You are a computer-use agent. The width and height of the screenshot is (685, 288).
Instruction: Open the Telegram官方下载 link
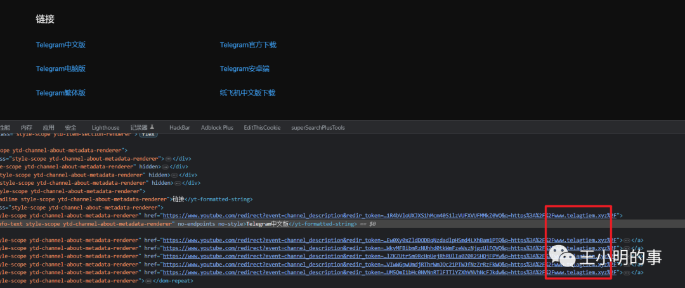248,45
